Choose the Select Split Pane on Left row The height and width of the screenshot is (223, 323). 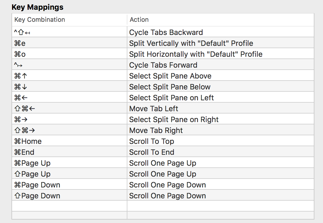click(x=172, y=98)
